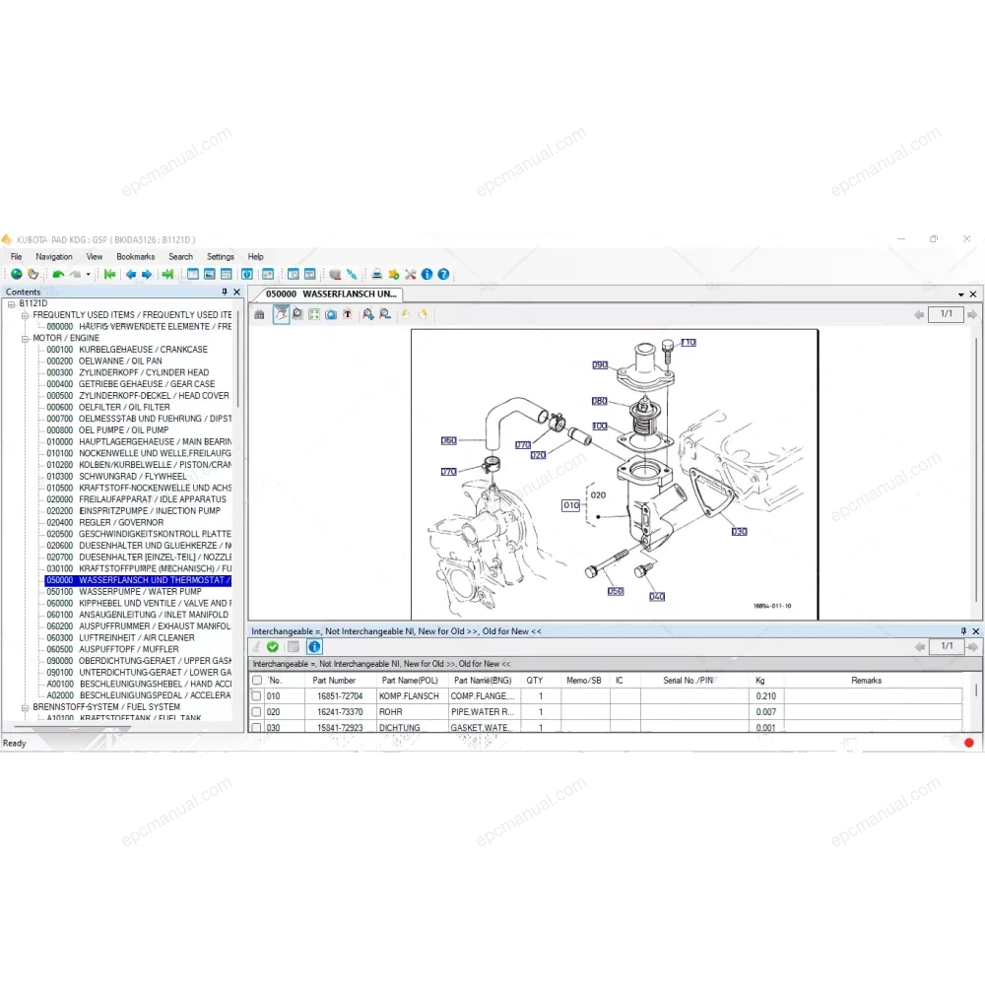Close the parts list panel
This screenshot has height=985, width=985.
point(975,631)
